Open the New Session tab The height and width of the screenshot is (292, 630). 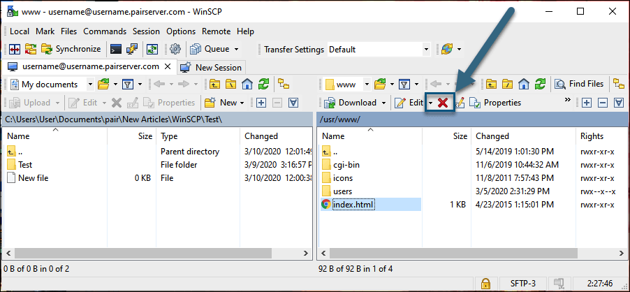click(212, 68)
